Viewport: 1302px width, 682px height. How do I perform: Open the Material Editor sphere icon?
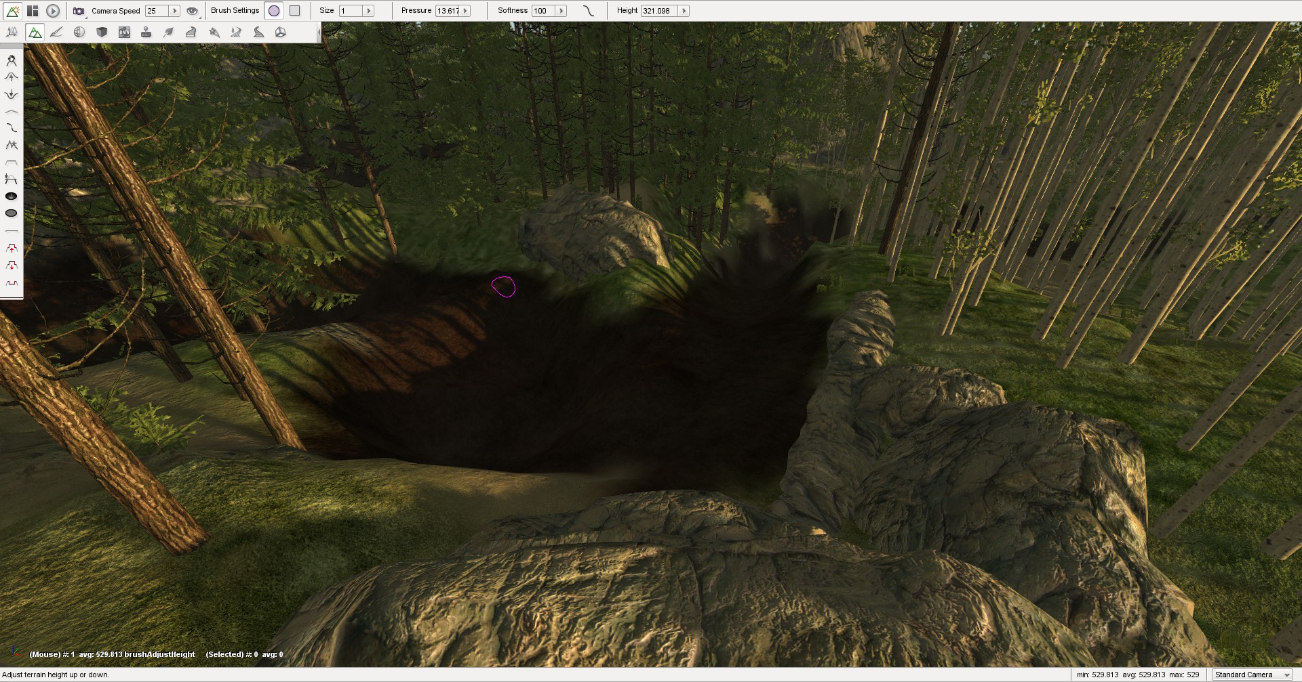tap(79, 32)
